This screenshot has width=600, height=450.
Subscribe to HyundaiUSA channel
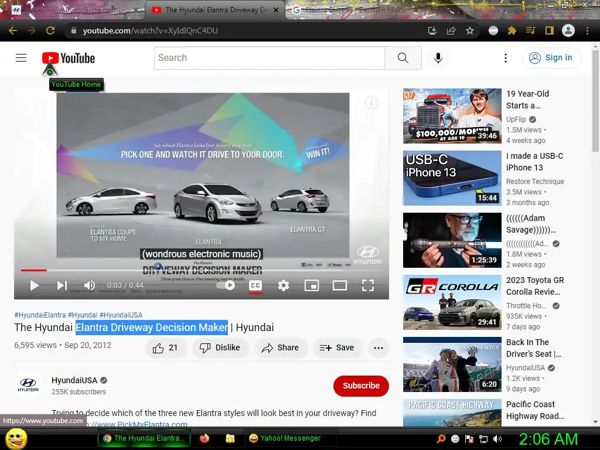click(x=361, y=386)
